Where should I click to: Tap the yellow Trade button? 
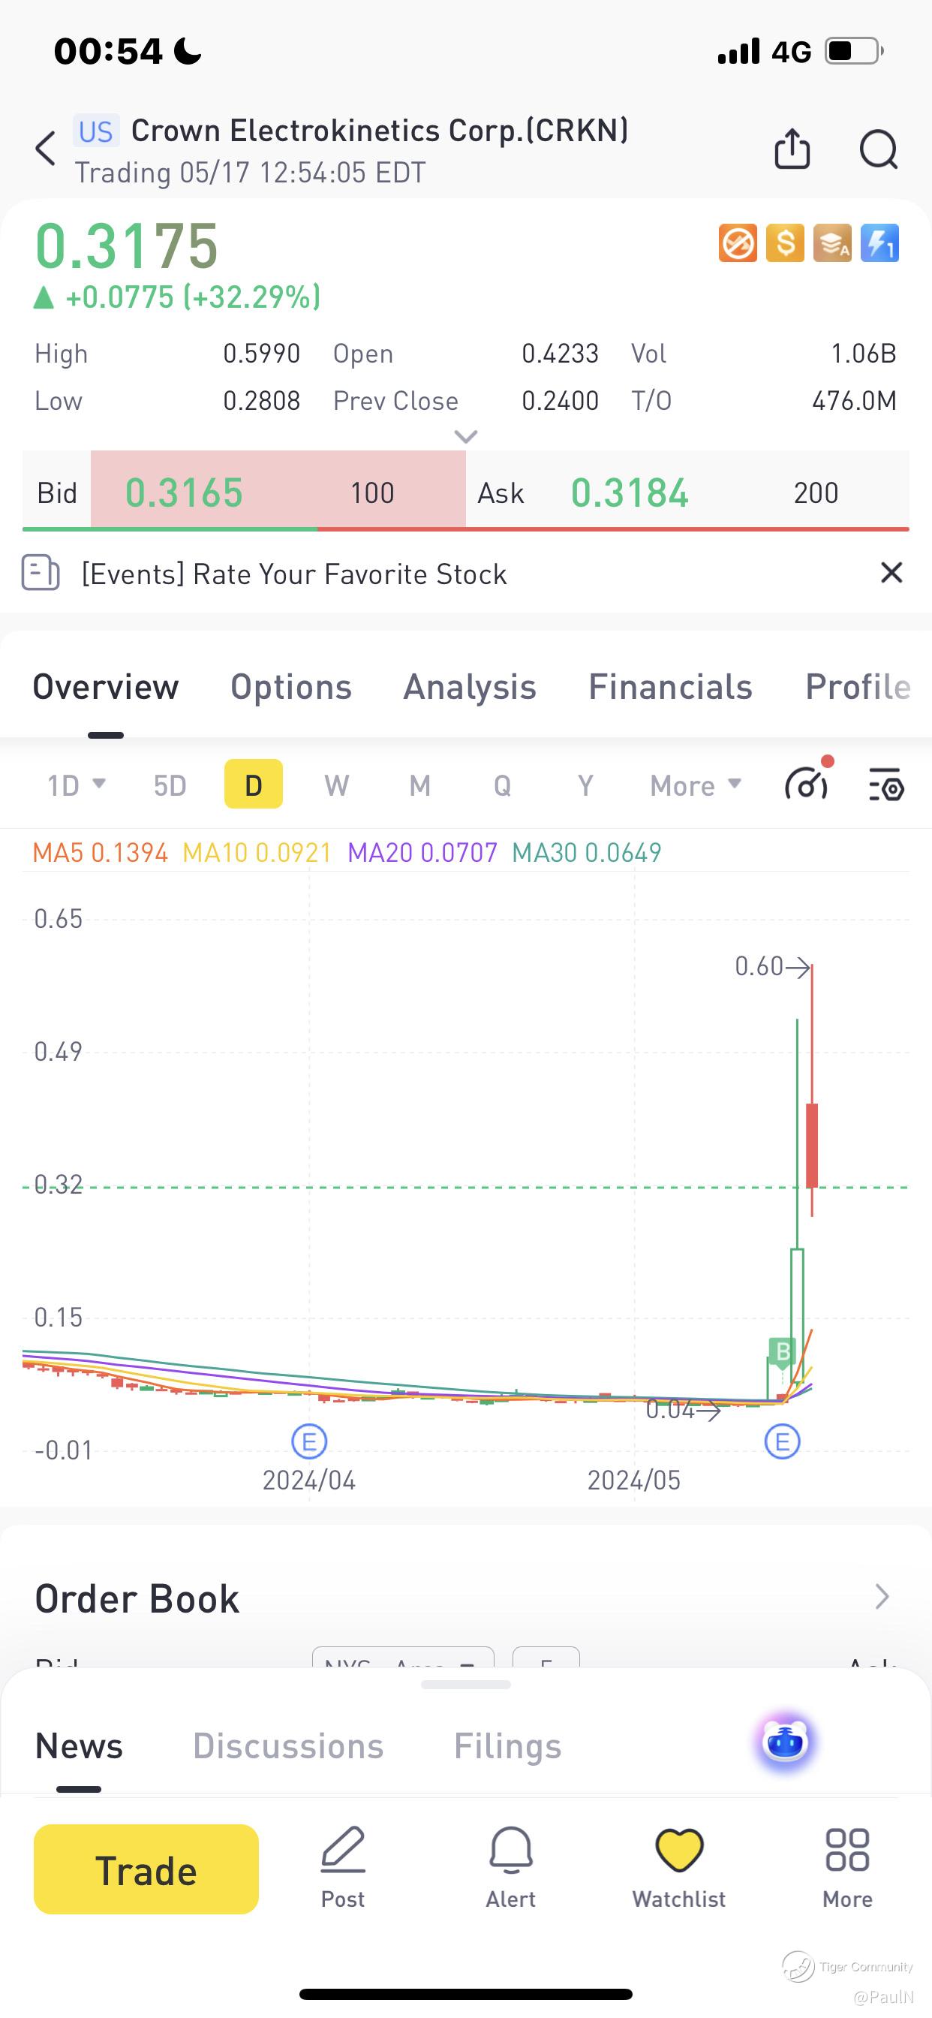146,1869
